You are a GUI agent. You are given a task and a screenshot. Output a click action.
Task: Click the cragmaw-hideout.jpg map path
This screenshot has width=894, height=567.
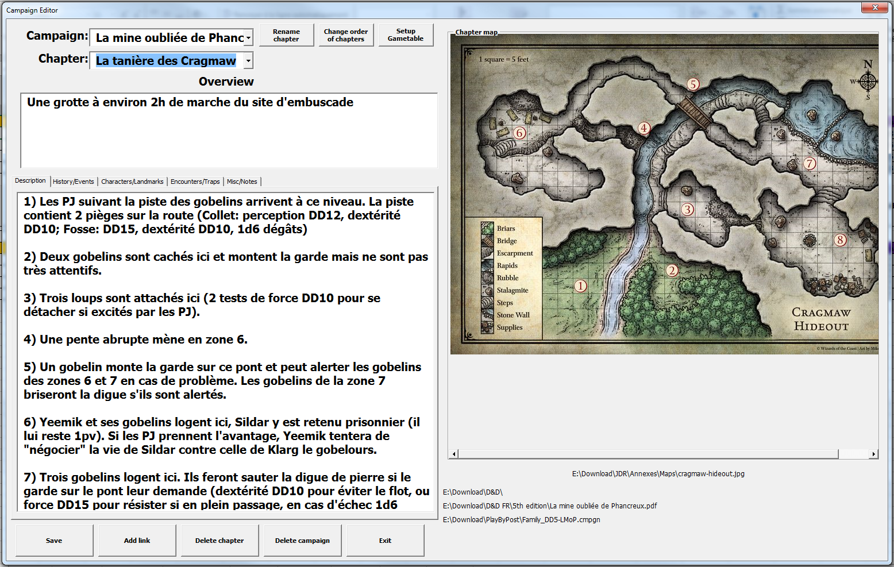pyautogui.click(x=658, y=474)
